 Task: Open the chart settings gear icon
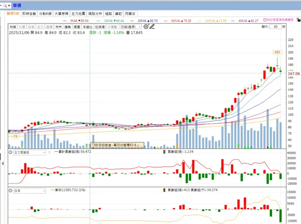click(x=146, y=27)
